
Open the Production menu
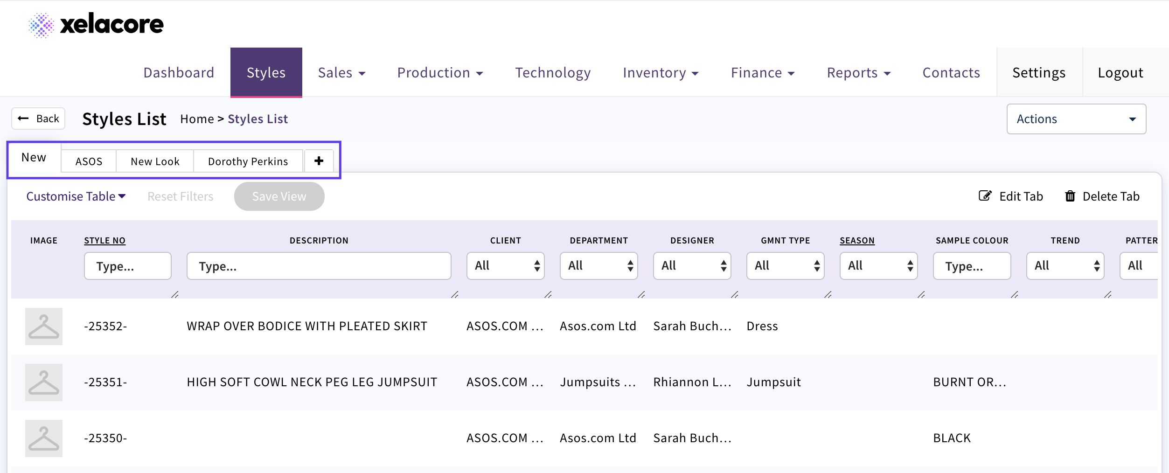439,73
